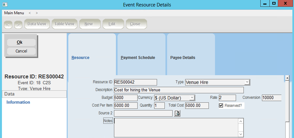The width and height of the screenshot is (294, 138).
Task: Click inside the Notes text area
Action: 176,128
